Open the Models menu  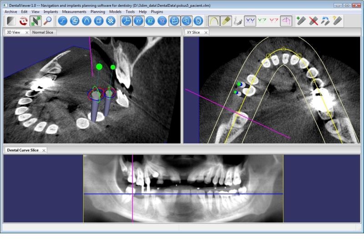116,12
